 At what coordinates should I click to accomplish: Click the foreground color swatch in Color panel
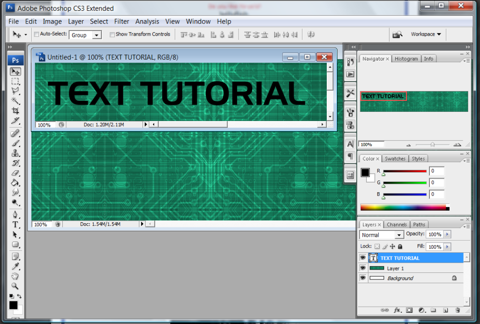(365, 173)
